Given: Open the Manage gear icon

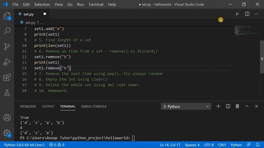Looking at the screenshot, I should [x=7, y=133].
